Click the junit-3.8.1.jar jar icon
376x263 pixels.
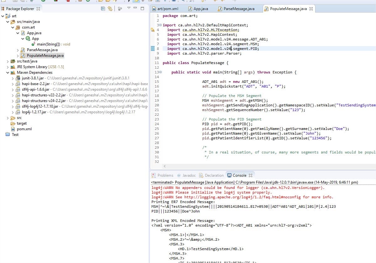click(18, 78)
